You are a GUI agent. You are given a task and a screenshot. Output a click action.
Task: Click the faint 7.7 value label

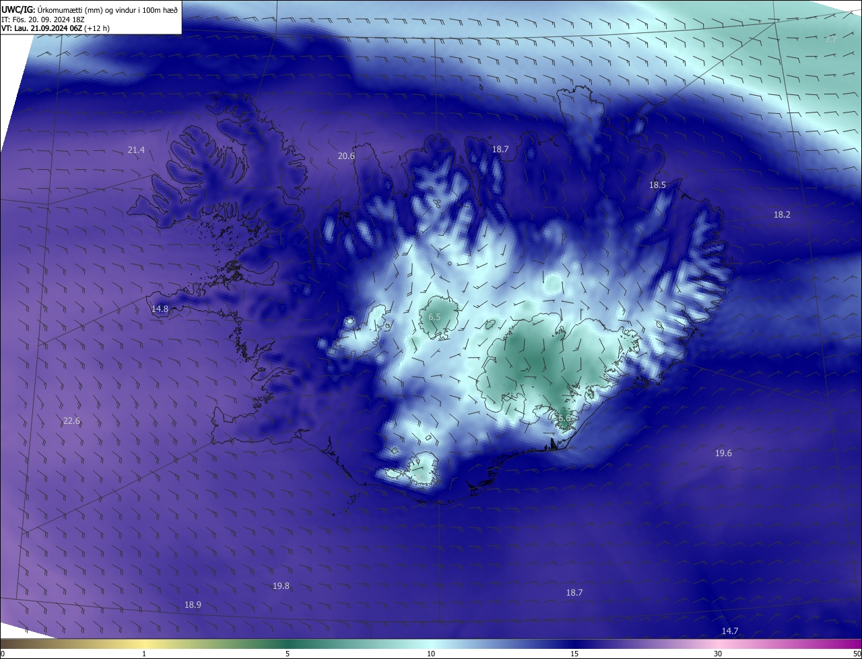pos(831,39)
